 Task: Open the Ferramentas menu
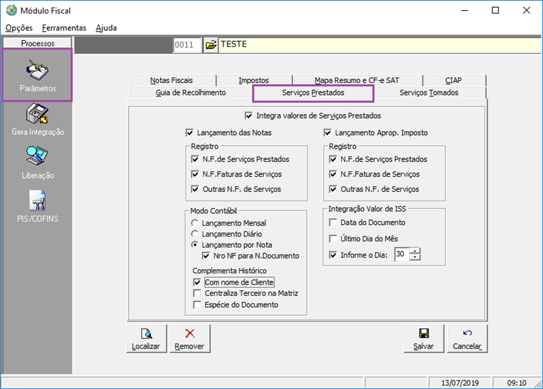[64, 27]
